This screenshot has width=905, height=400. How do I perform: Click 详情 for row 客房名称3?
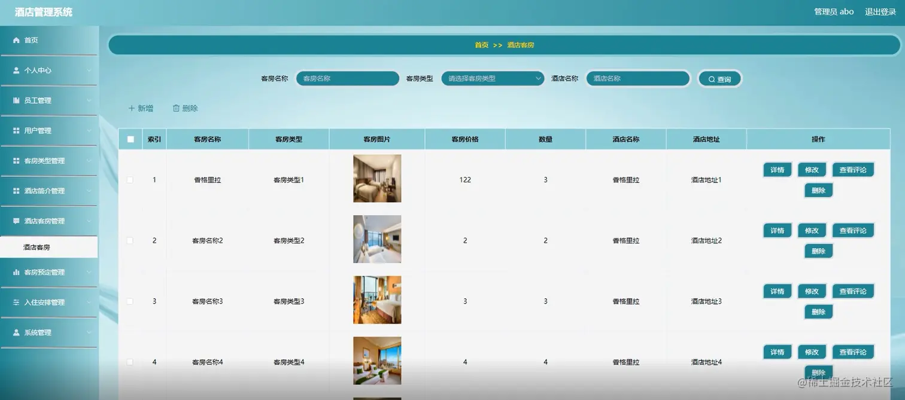(x=777, y=291)
